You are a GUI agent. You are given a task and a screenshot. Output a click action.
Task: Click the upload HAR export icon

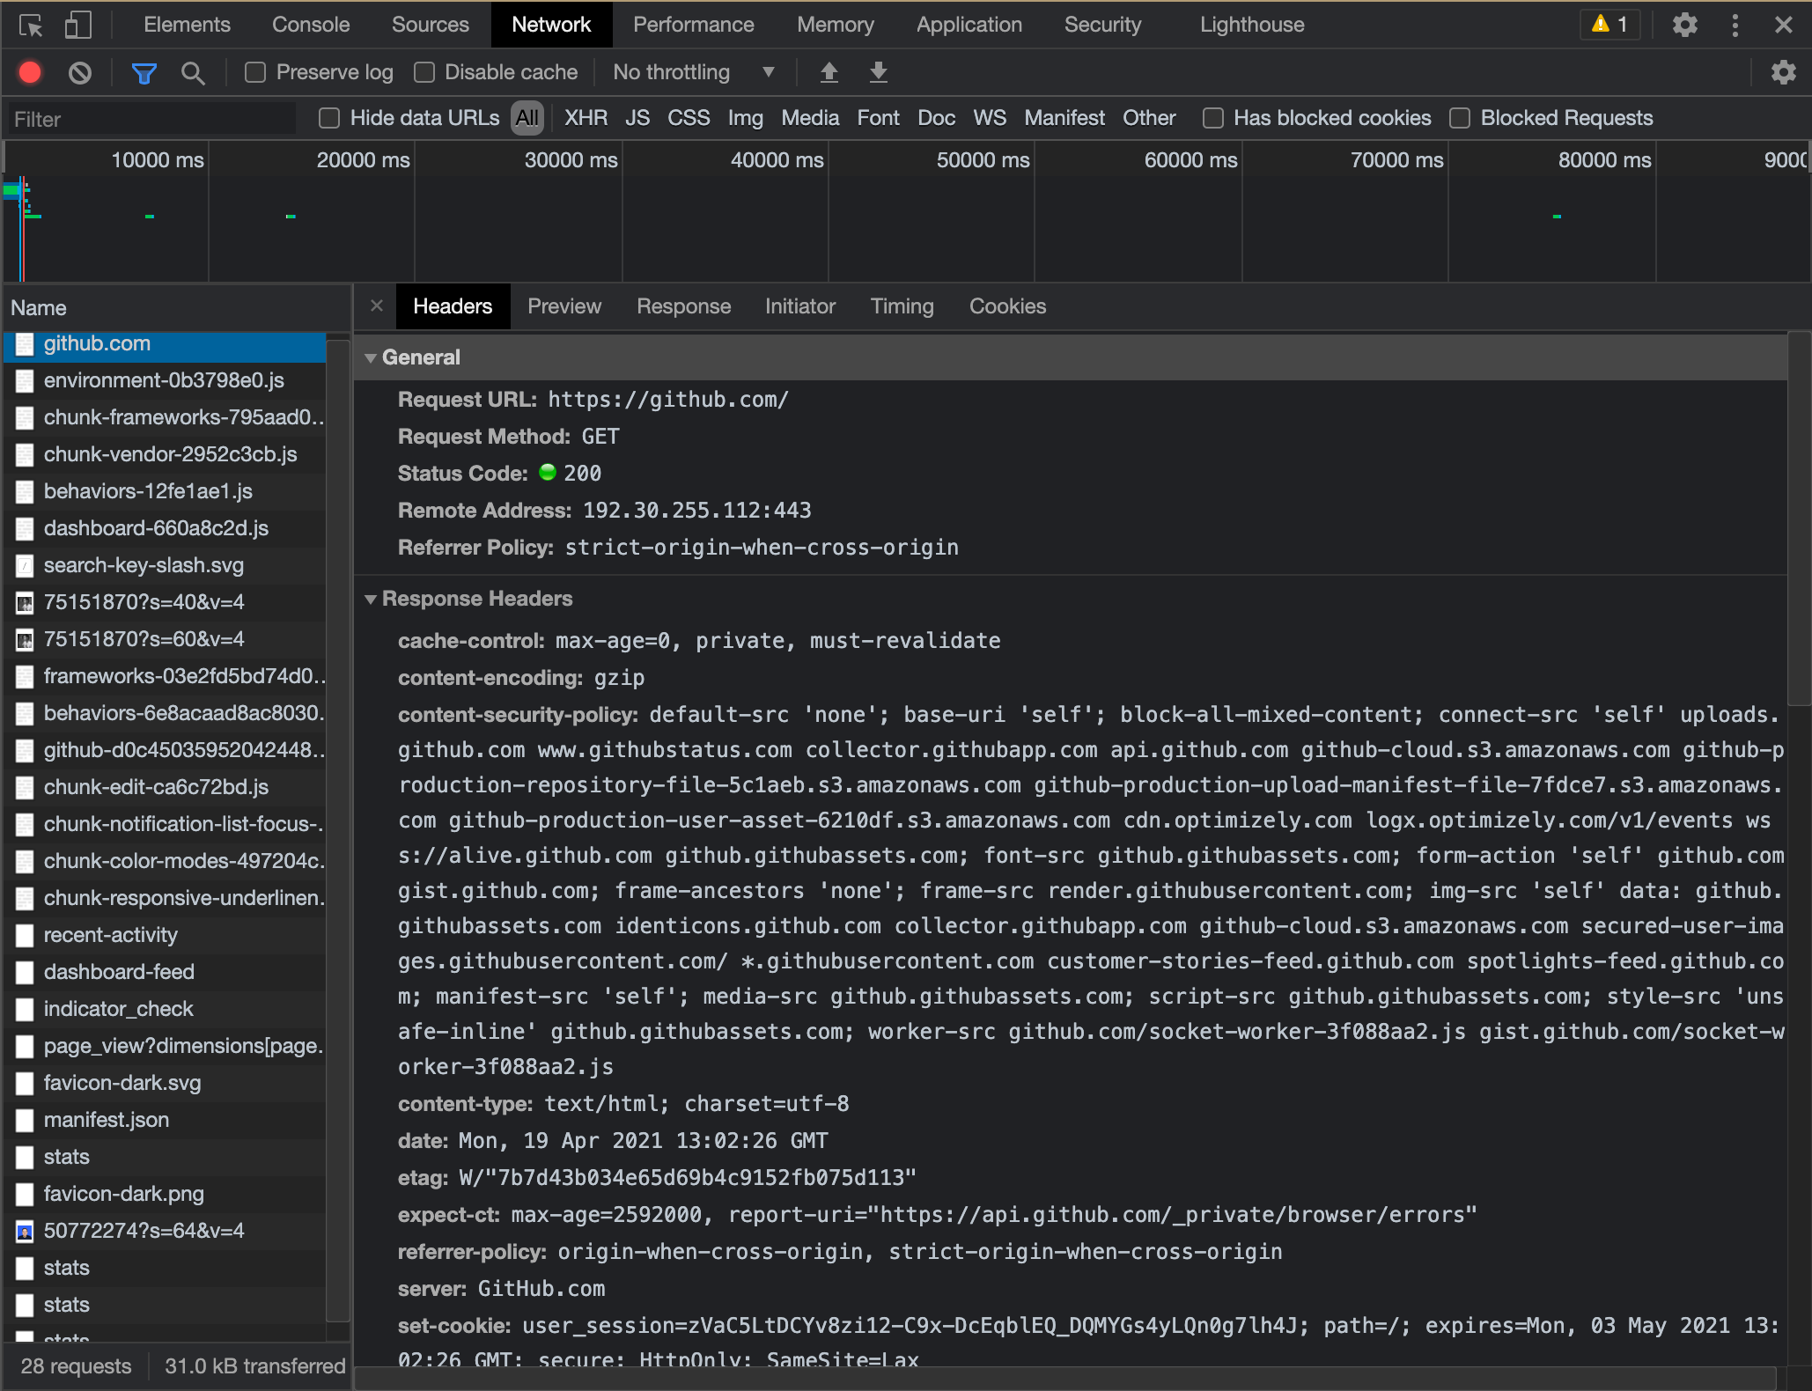(829, 70)
